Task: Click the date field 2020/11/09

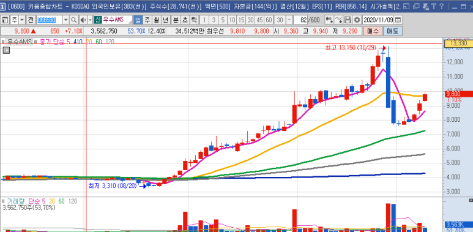Action: (x=378, y=20)
